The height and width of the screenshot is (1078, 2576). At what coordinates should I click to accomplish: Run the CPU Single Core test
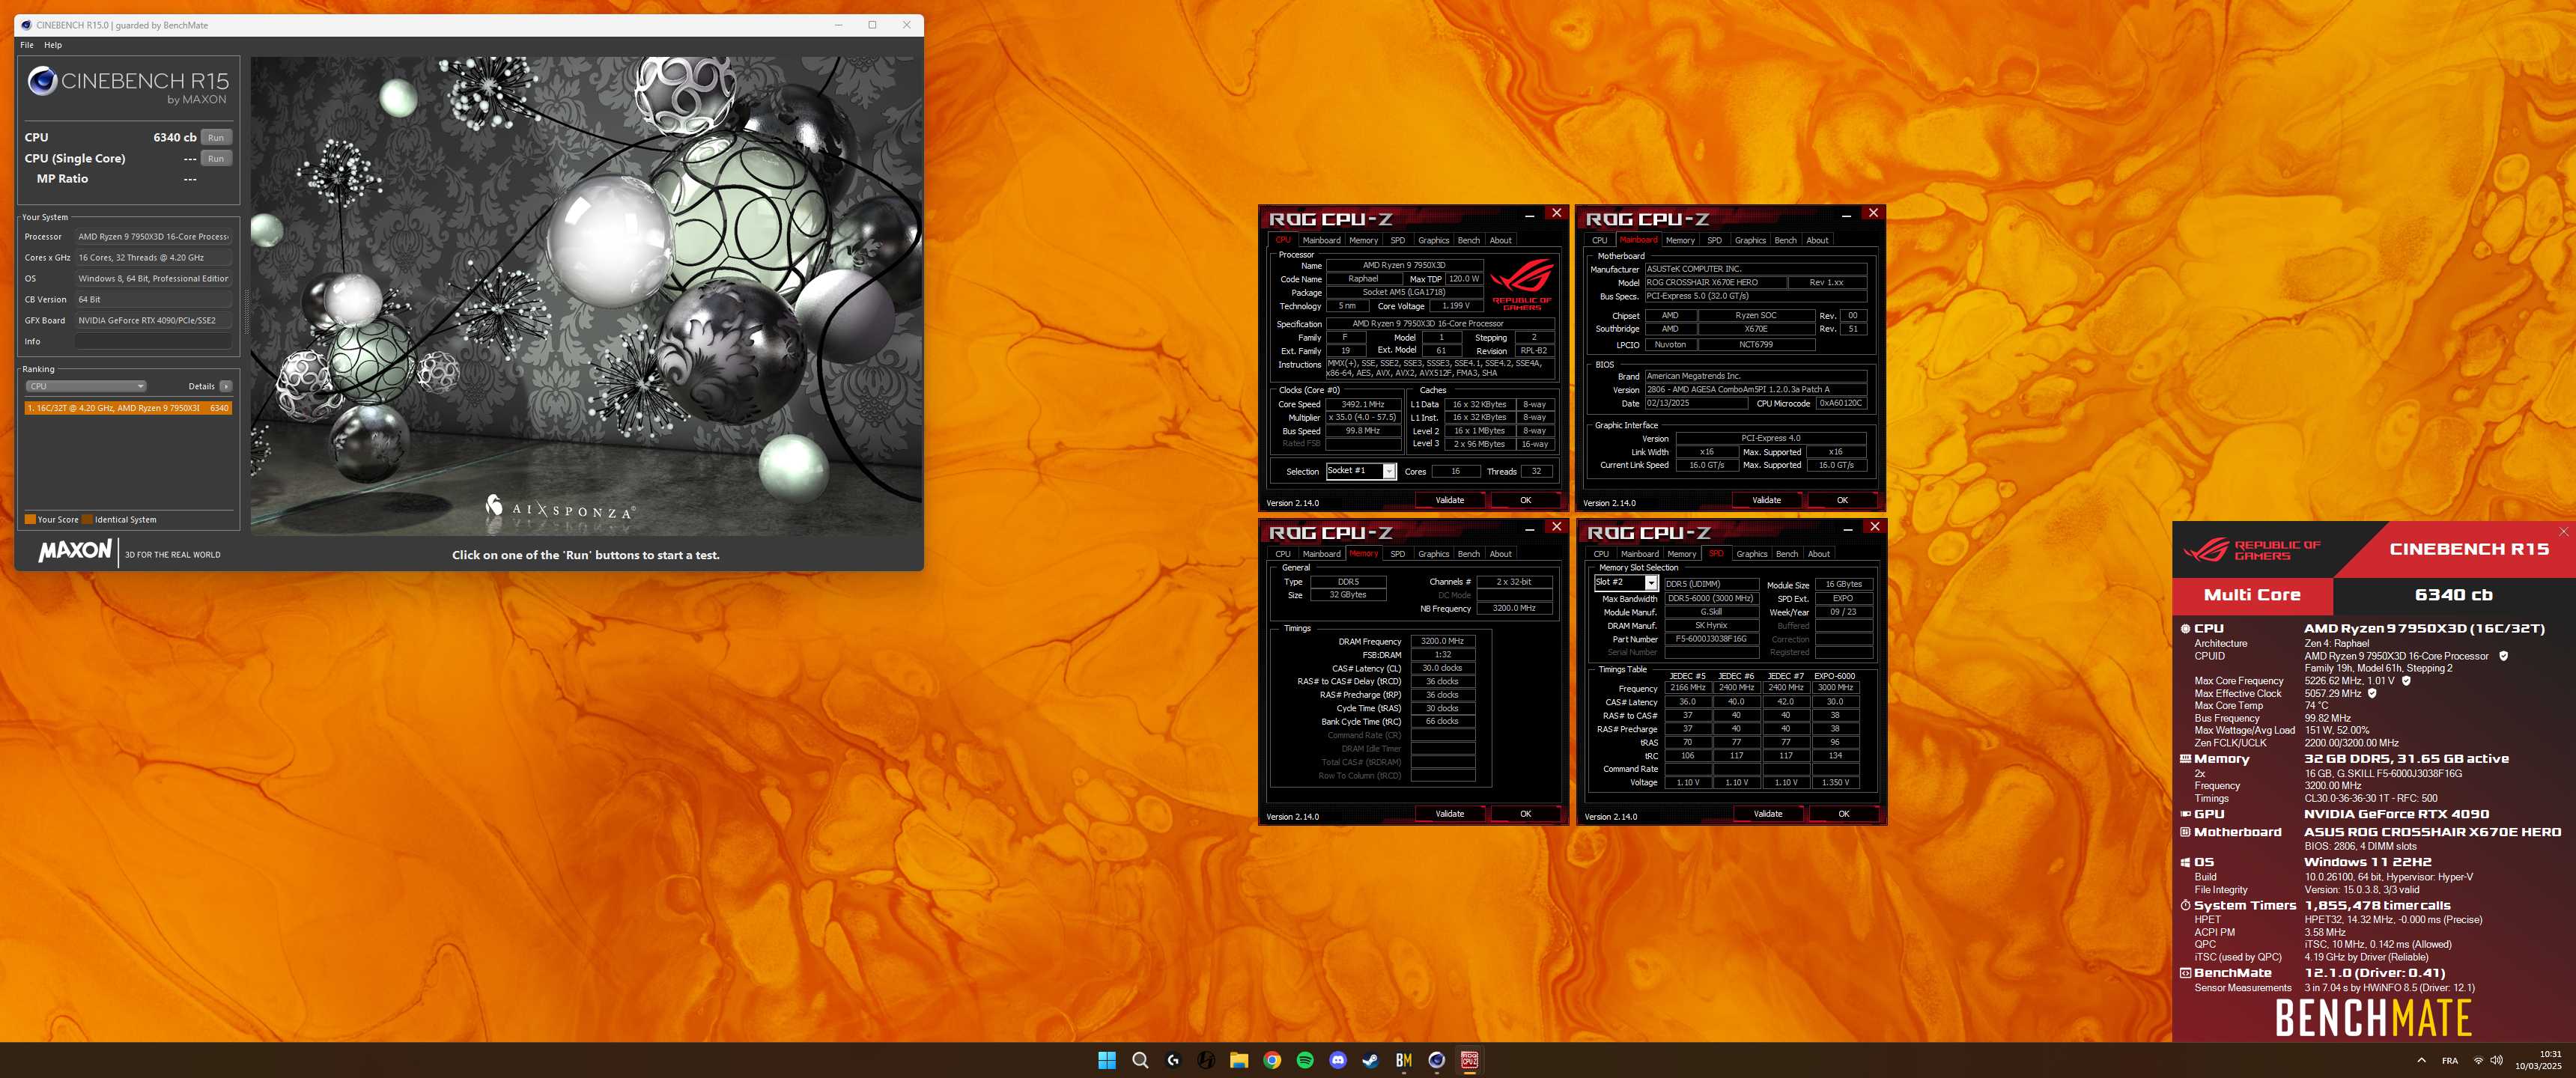[x=216, y=159]
